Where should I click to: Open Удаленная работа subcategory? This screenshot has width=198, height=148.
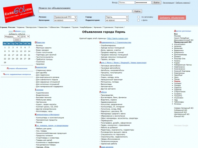point(109,144)
